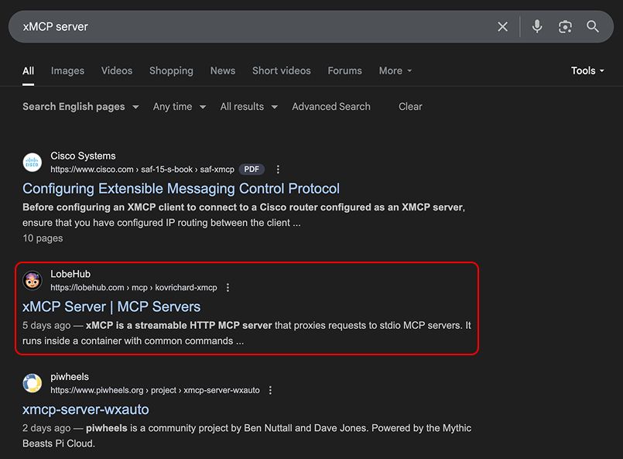This screenshot has width=623, height=459.
Task: Switch to the Videos tab
Action: [116, 70]
